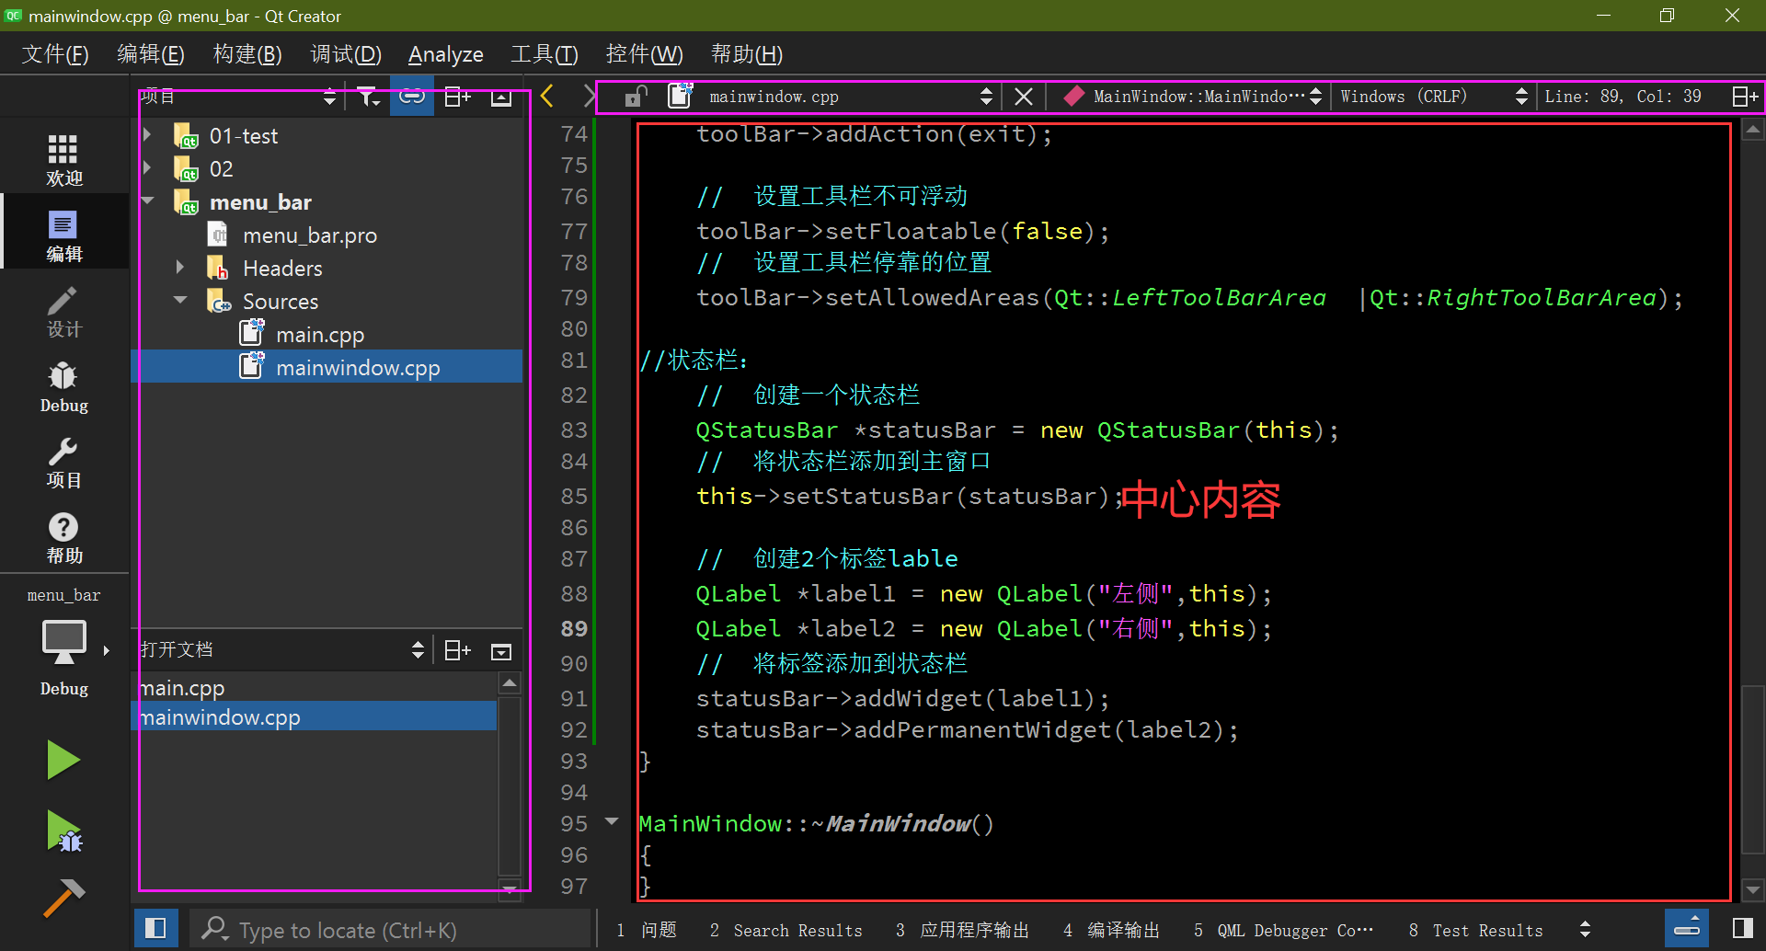Open the 文件(F) menu
Image resolution: width=1766 pixels, height=951 pixels.
pos(55,54)
